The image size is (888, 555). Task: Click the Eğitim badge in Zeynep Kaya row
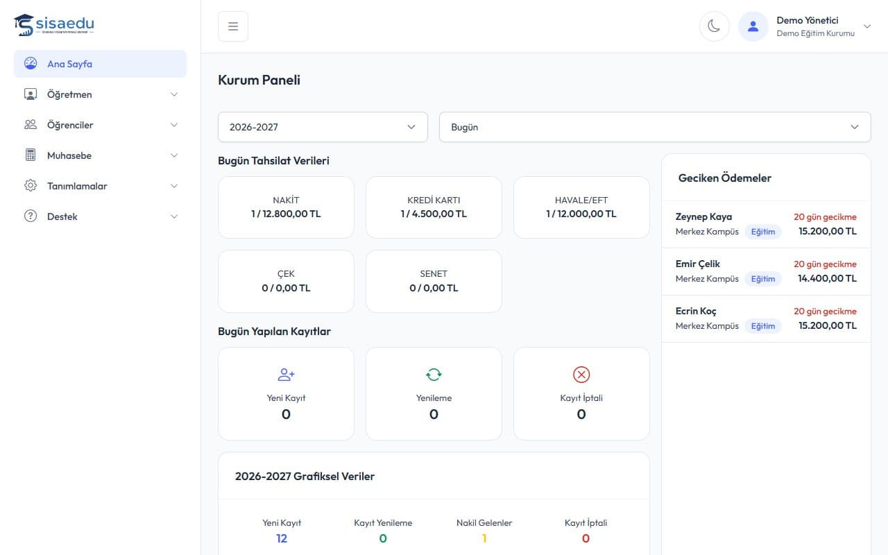[763, 232]
